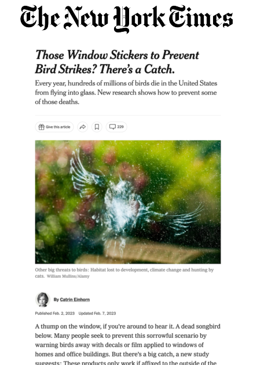Screen dimensions: 253x365
Task: Click the bird strike headline
Action: click(x=117, y=62)
